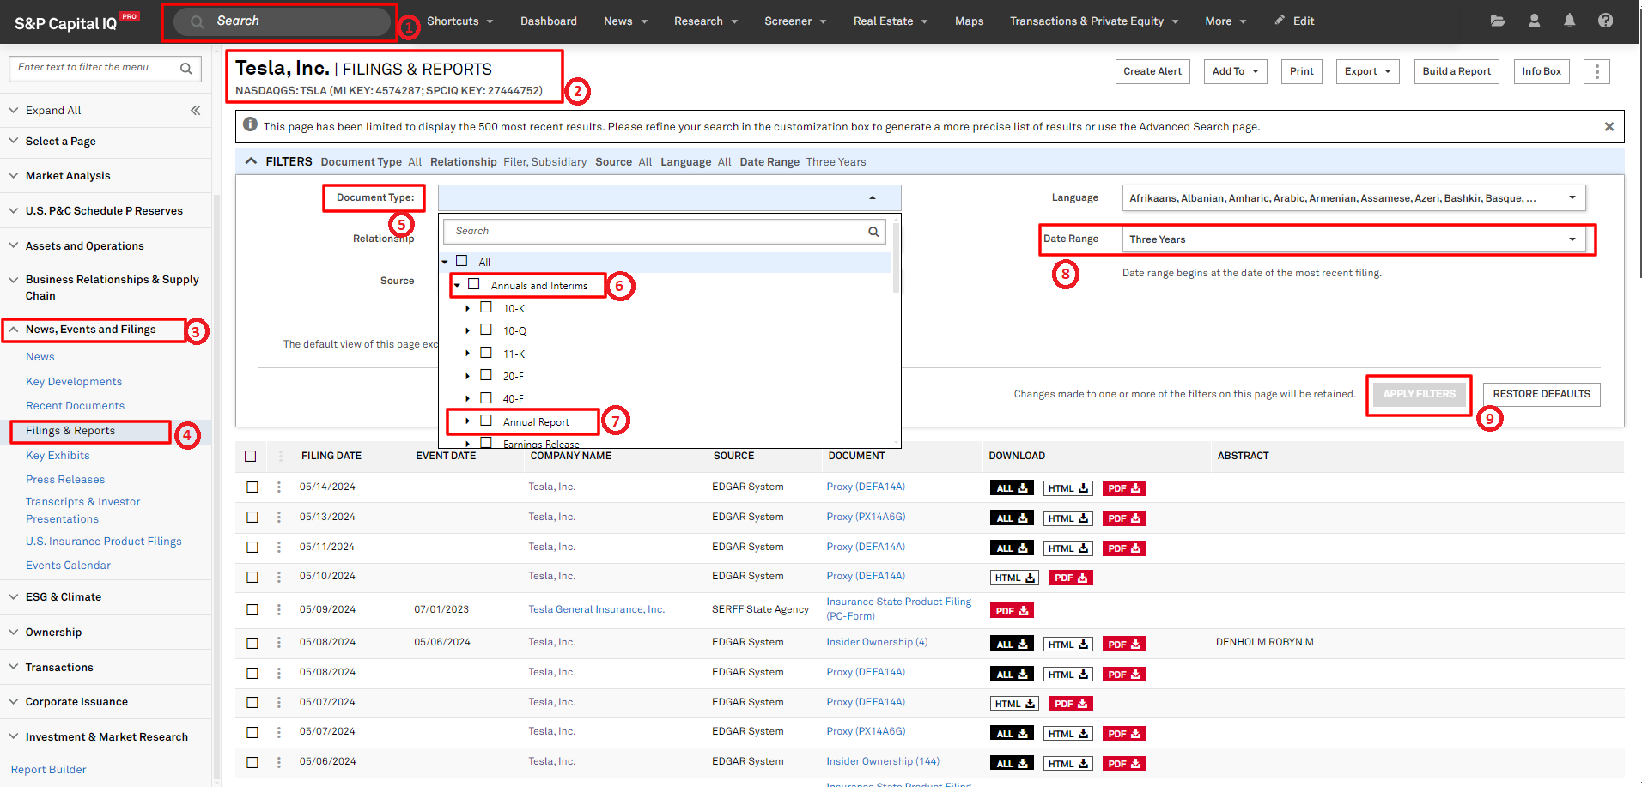This screenshot has width=1642, height=787.
Task: Open the page kebab options menu
Action: coord(1596,72)
